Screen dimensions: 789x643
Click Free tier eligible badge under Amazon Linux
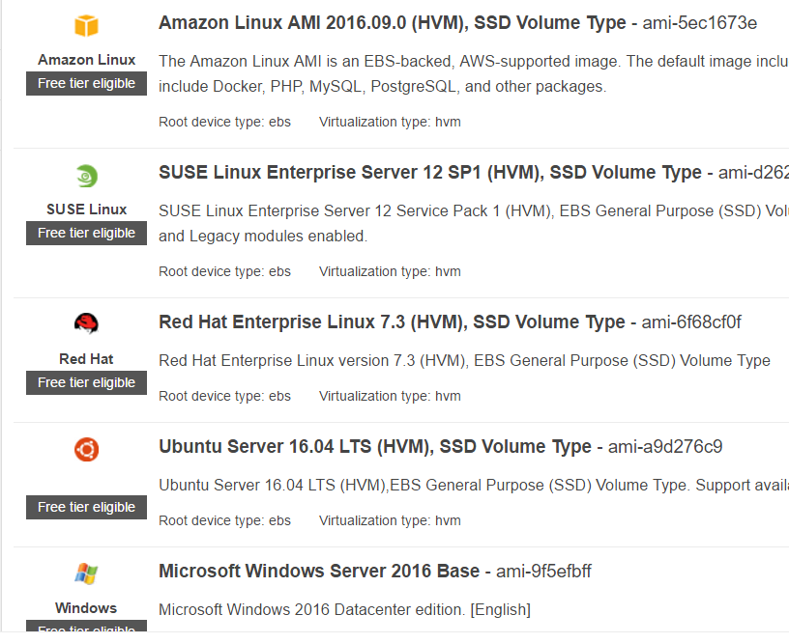[x=87, y=83]
